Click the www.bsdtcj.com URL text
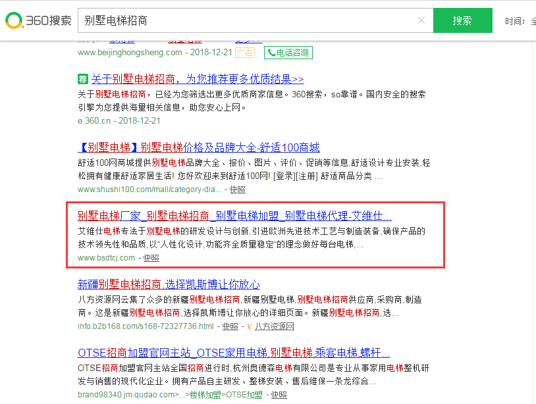 pyautogui.click(x=106, y=258)
